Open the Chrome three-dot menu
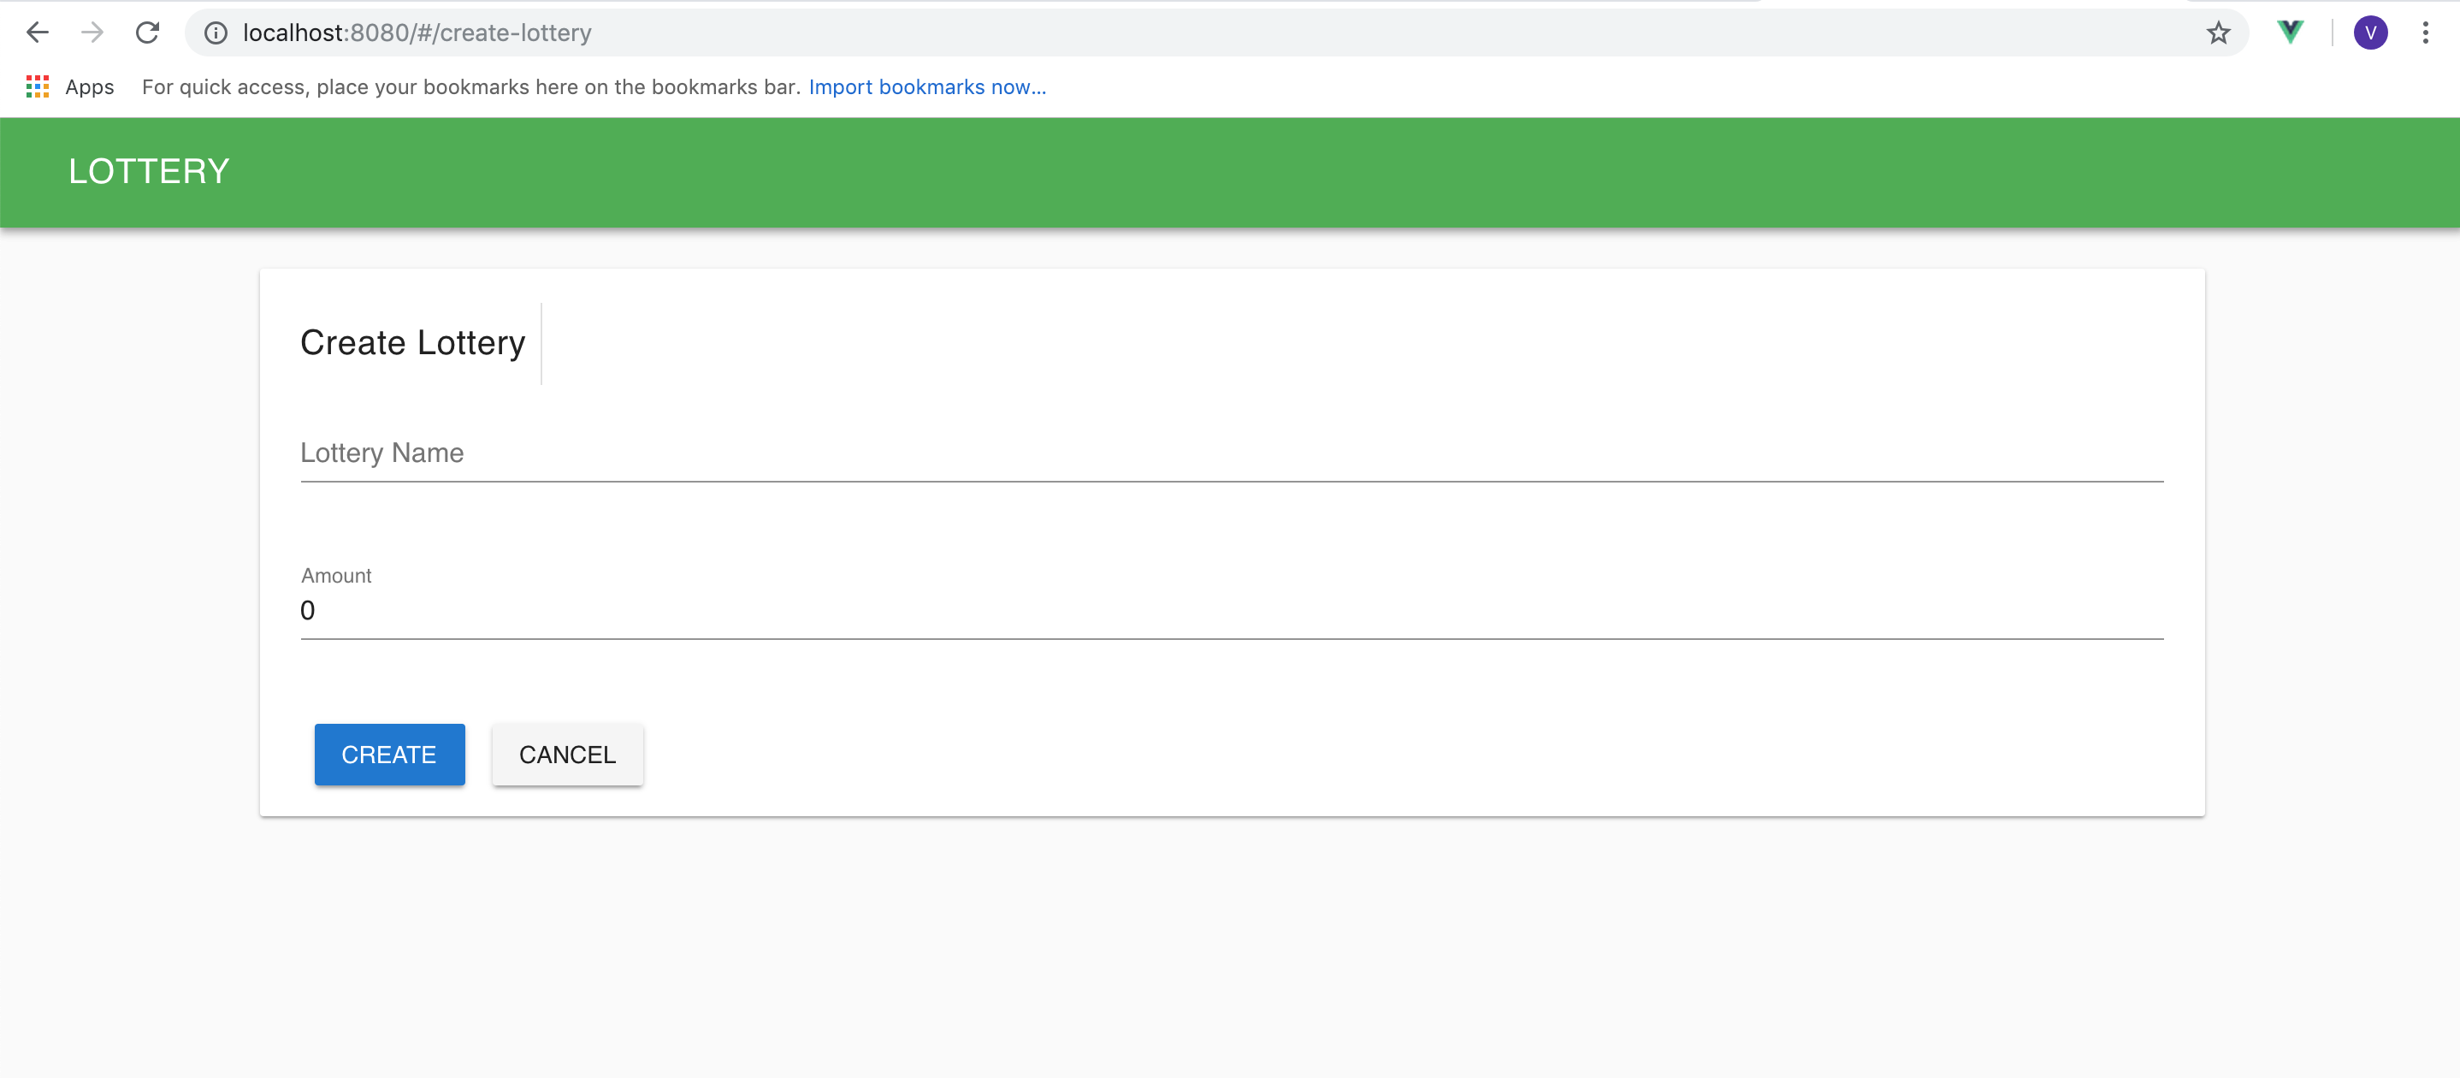2460x1078 pixels. coord(2426,33)
